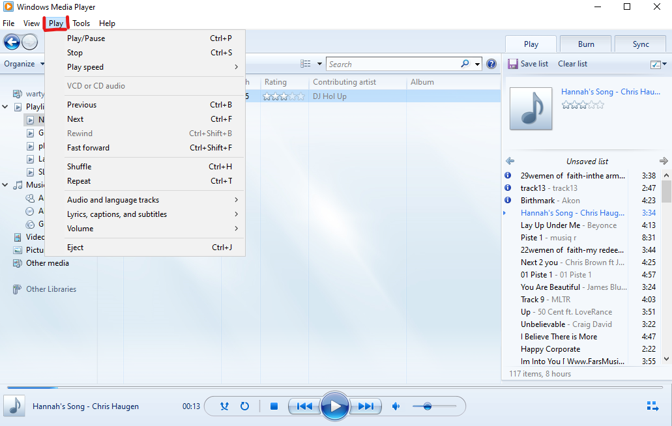Click the seek progress bar
Screen dimensions: 672x426
click(335, 388)
